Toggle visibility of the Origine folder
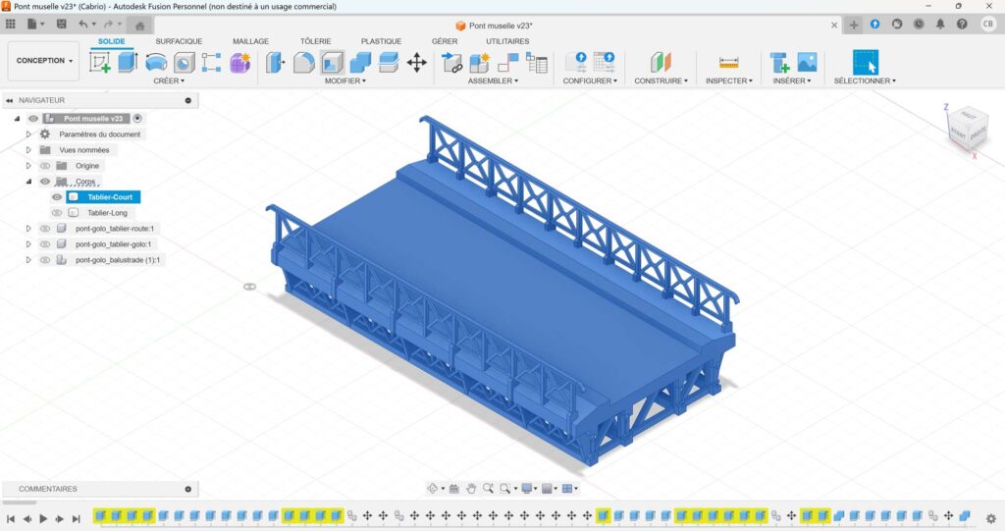Screen dimensions: 1005x531 (45, 166)
